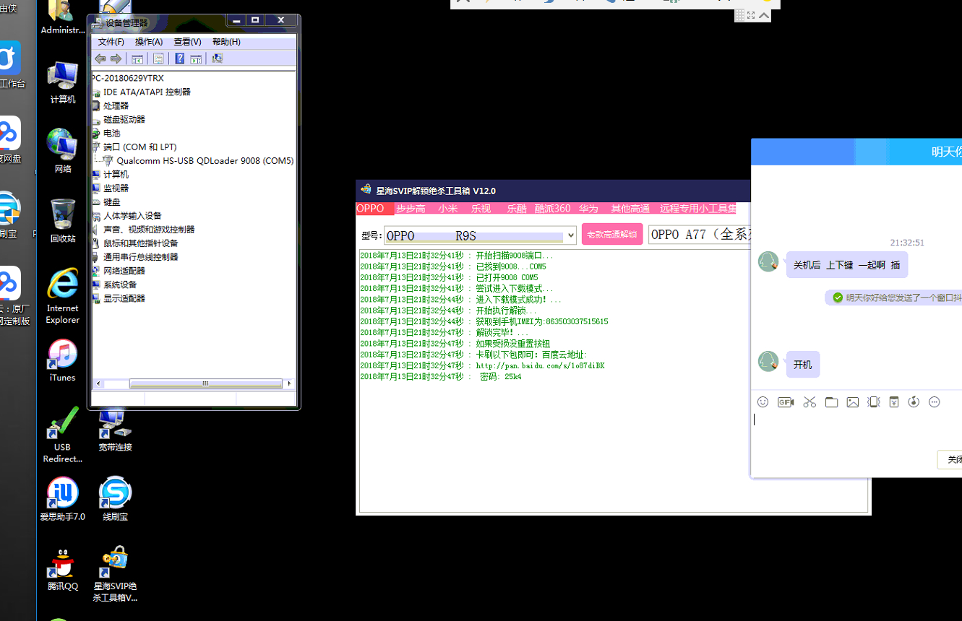Click the red packet yen icon in chat
The height and width of the screenshot is (621, 962).
pos(894,402)
